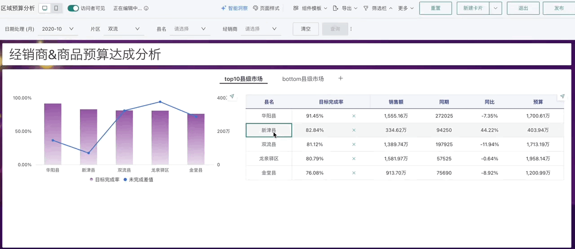Viewport: 575px width, 249px height.
Task: Switch to bottom县级市场 tab
Action: click(303, 79)
